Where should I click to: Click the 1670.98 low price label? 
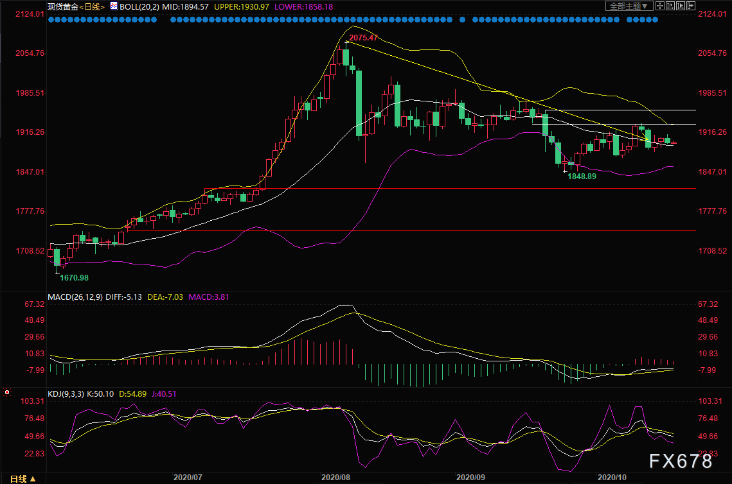tap(74, 277)
